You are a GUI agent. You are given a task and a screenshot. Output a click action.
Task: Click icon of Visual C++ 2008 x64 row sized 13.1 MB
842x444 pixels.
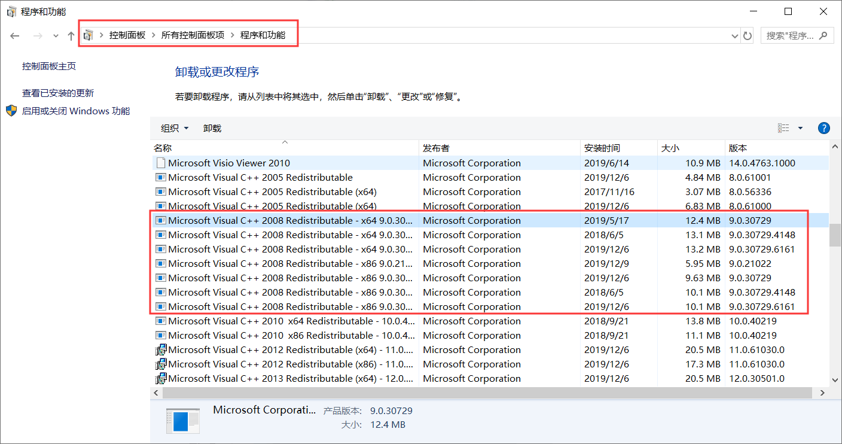160,235
